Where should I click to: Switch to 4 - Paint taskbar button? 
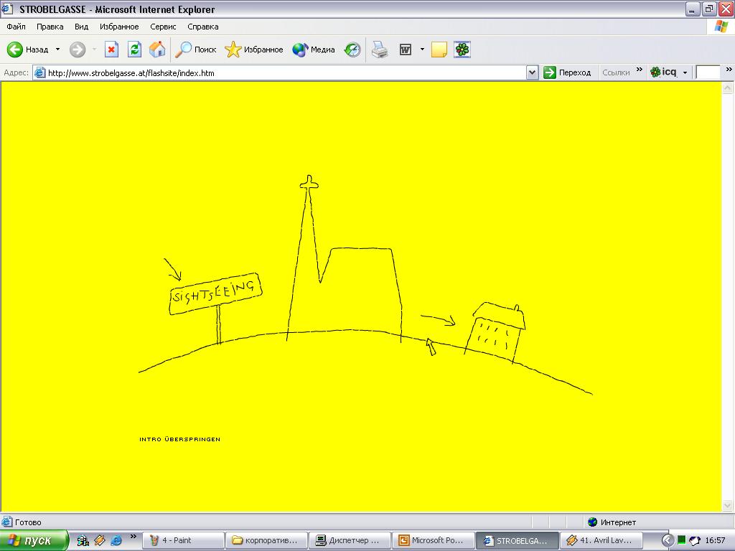point(183,540)
